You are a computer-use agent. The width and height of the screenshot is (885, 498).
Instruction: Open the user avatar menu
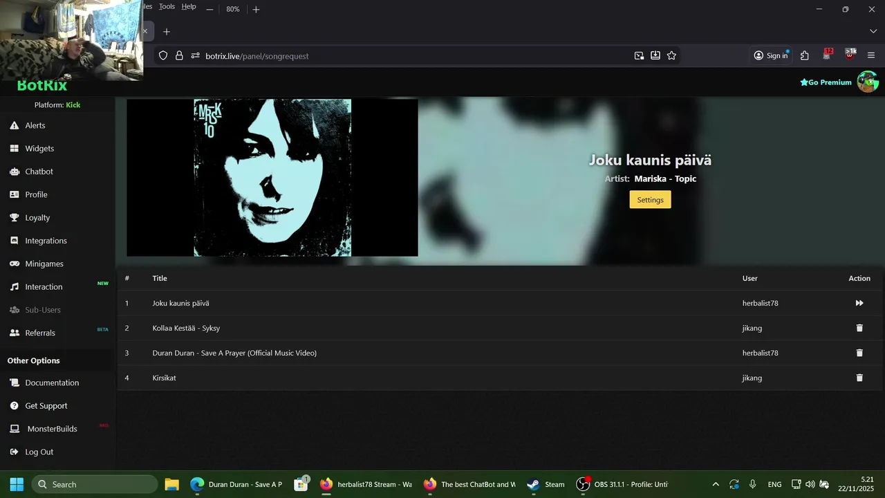(868, 82)
